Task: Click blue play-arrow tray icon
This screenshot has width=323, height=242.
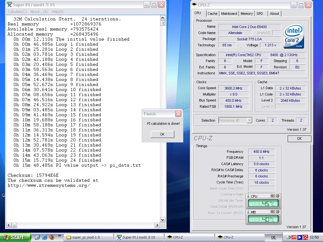Action: (300, 237)
